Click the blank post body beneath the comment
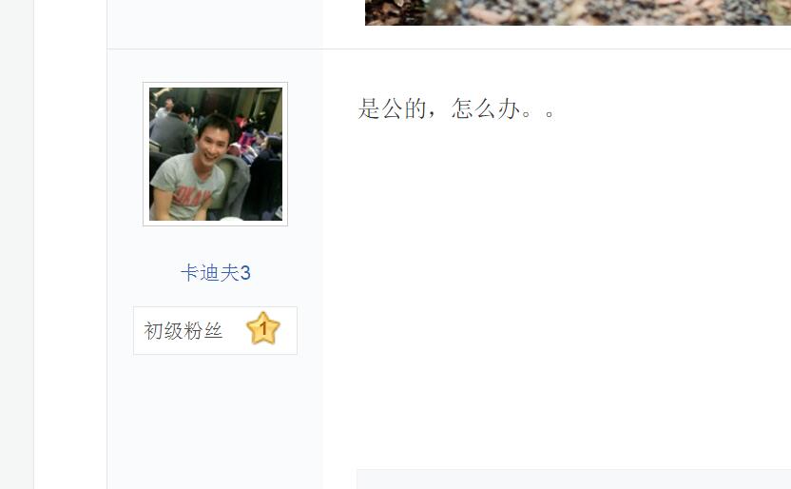Viewport: 791px width, 489px height. 555,293
